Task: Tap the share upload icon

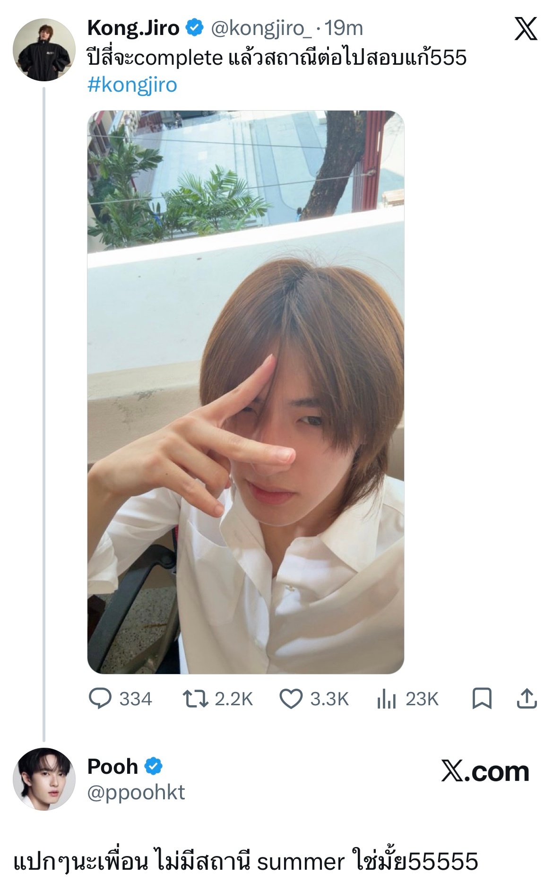Action: 527,699
